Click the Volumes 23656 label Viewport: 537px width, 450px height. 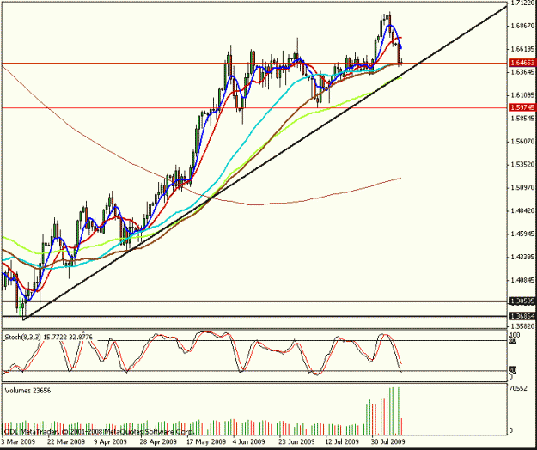pyautogui.click(x=27, y=391)
